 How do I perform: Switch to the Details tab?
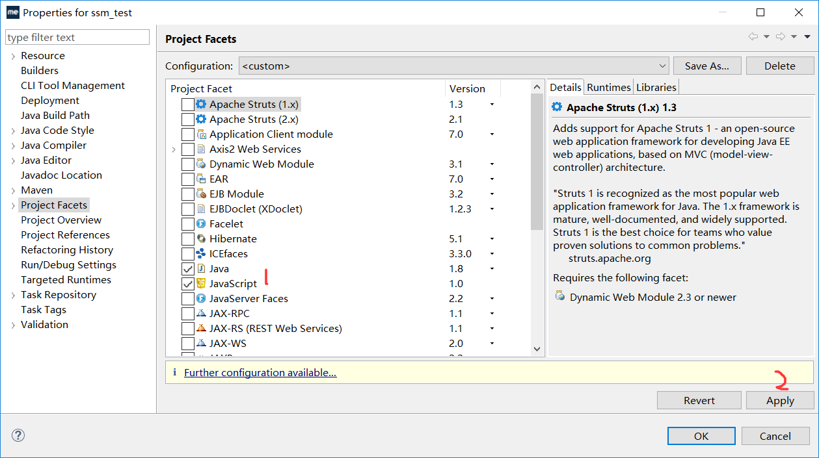565,87
